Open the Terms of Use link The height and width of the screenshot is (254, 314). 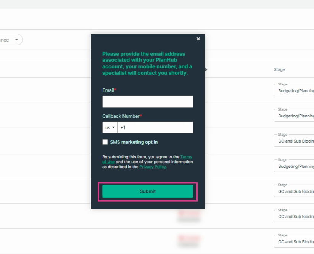pyautogui.click(x=147, y=159)
